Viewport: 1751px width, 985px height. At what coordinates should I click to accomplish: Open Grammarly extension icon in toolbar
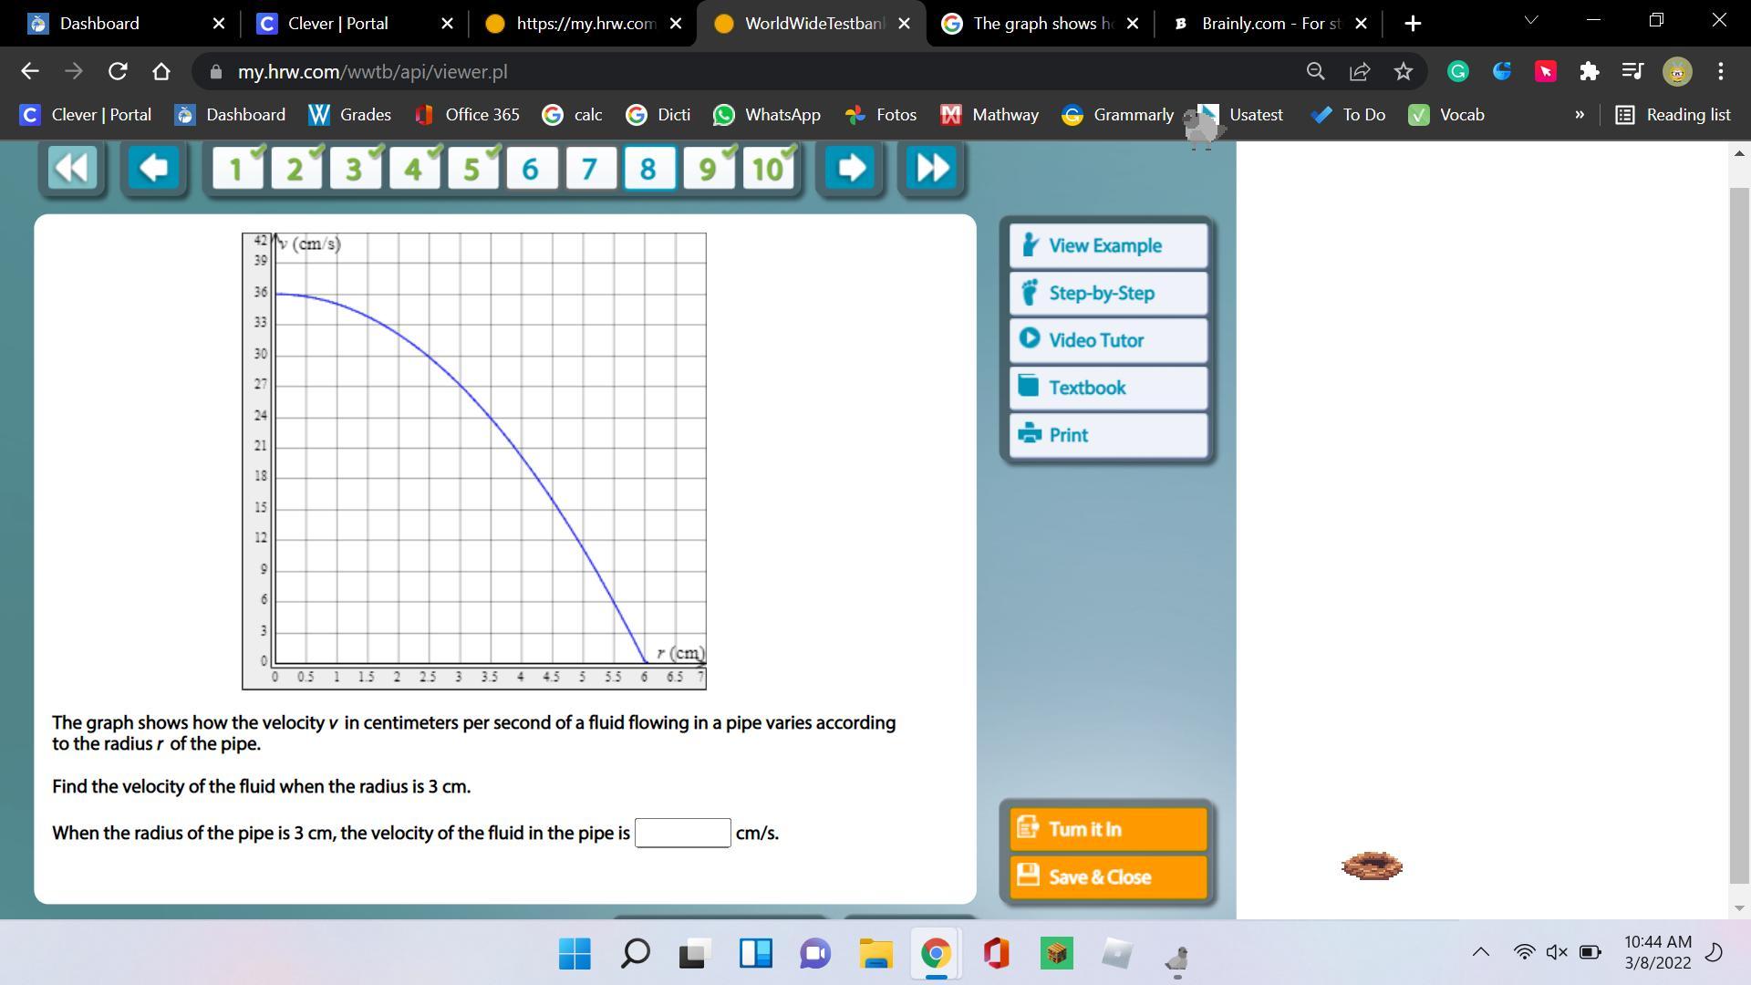point(1457,71)
